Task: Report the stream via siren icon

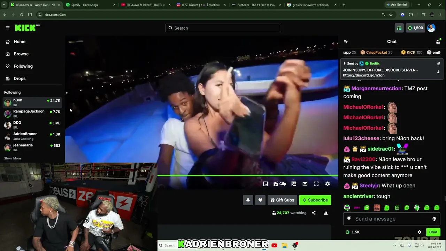Action: click(x=326, y=213)
